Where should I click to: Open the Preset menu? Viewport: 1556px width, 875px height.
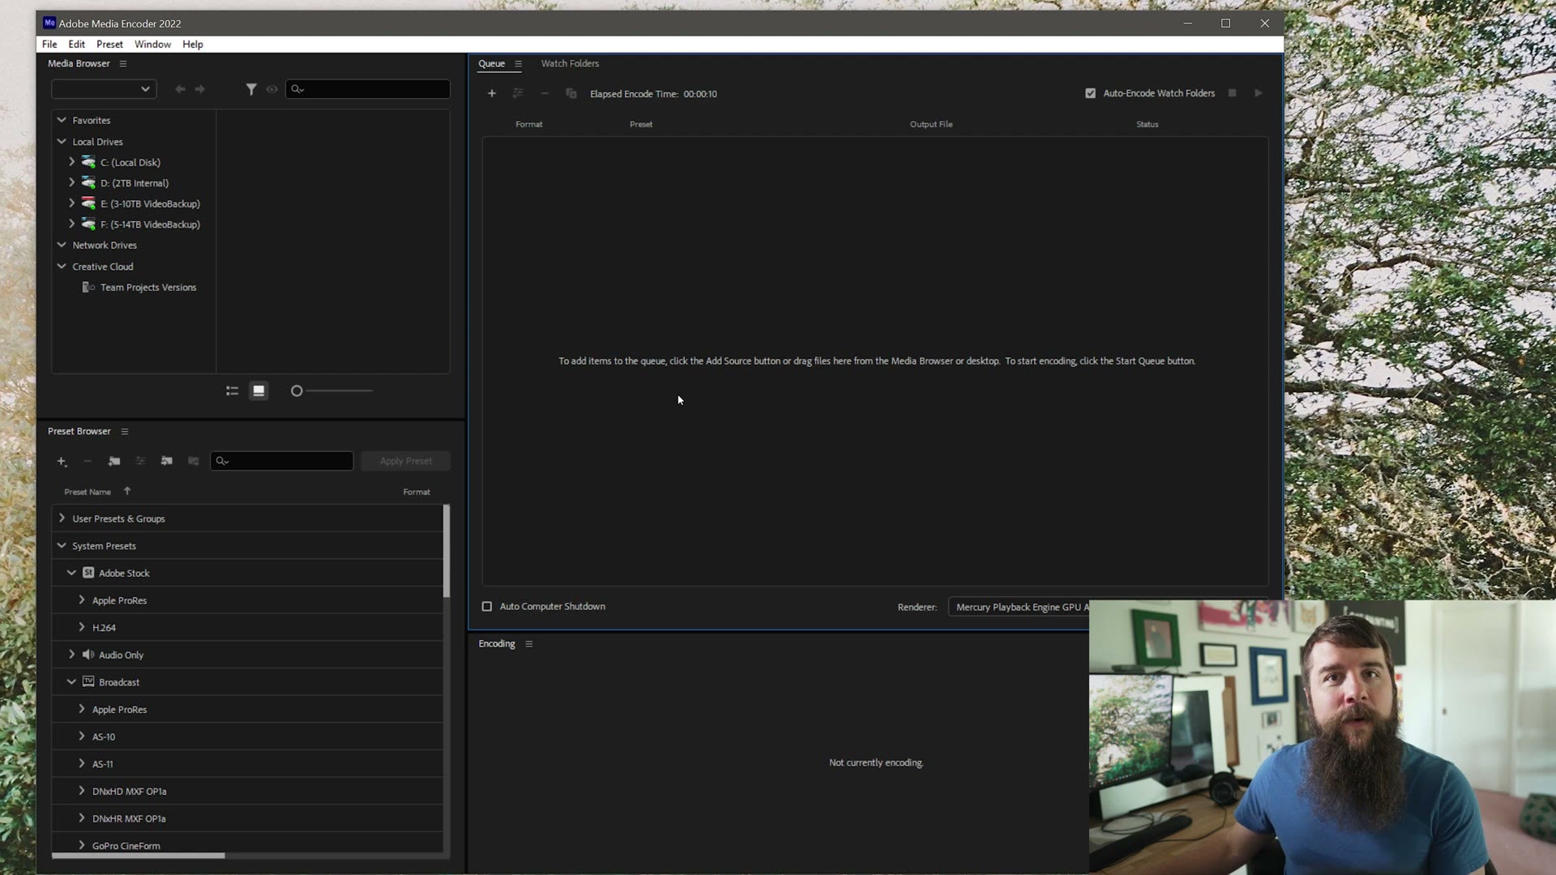[x=109, y=45]
